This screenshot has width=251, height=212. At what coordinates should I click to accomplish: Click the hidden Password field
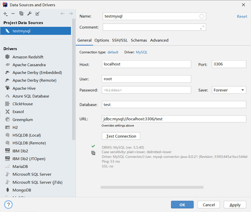[x=146, y=90]
